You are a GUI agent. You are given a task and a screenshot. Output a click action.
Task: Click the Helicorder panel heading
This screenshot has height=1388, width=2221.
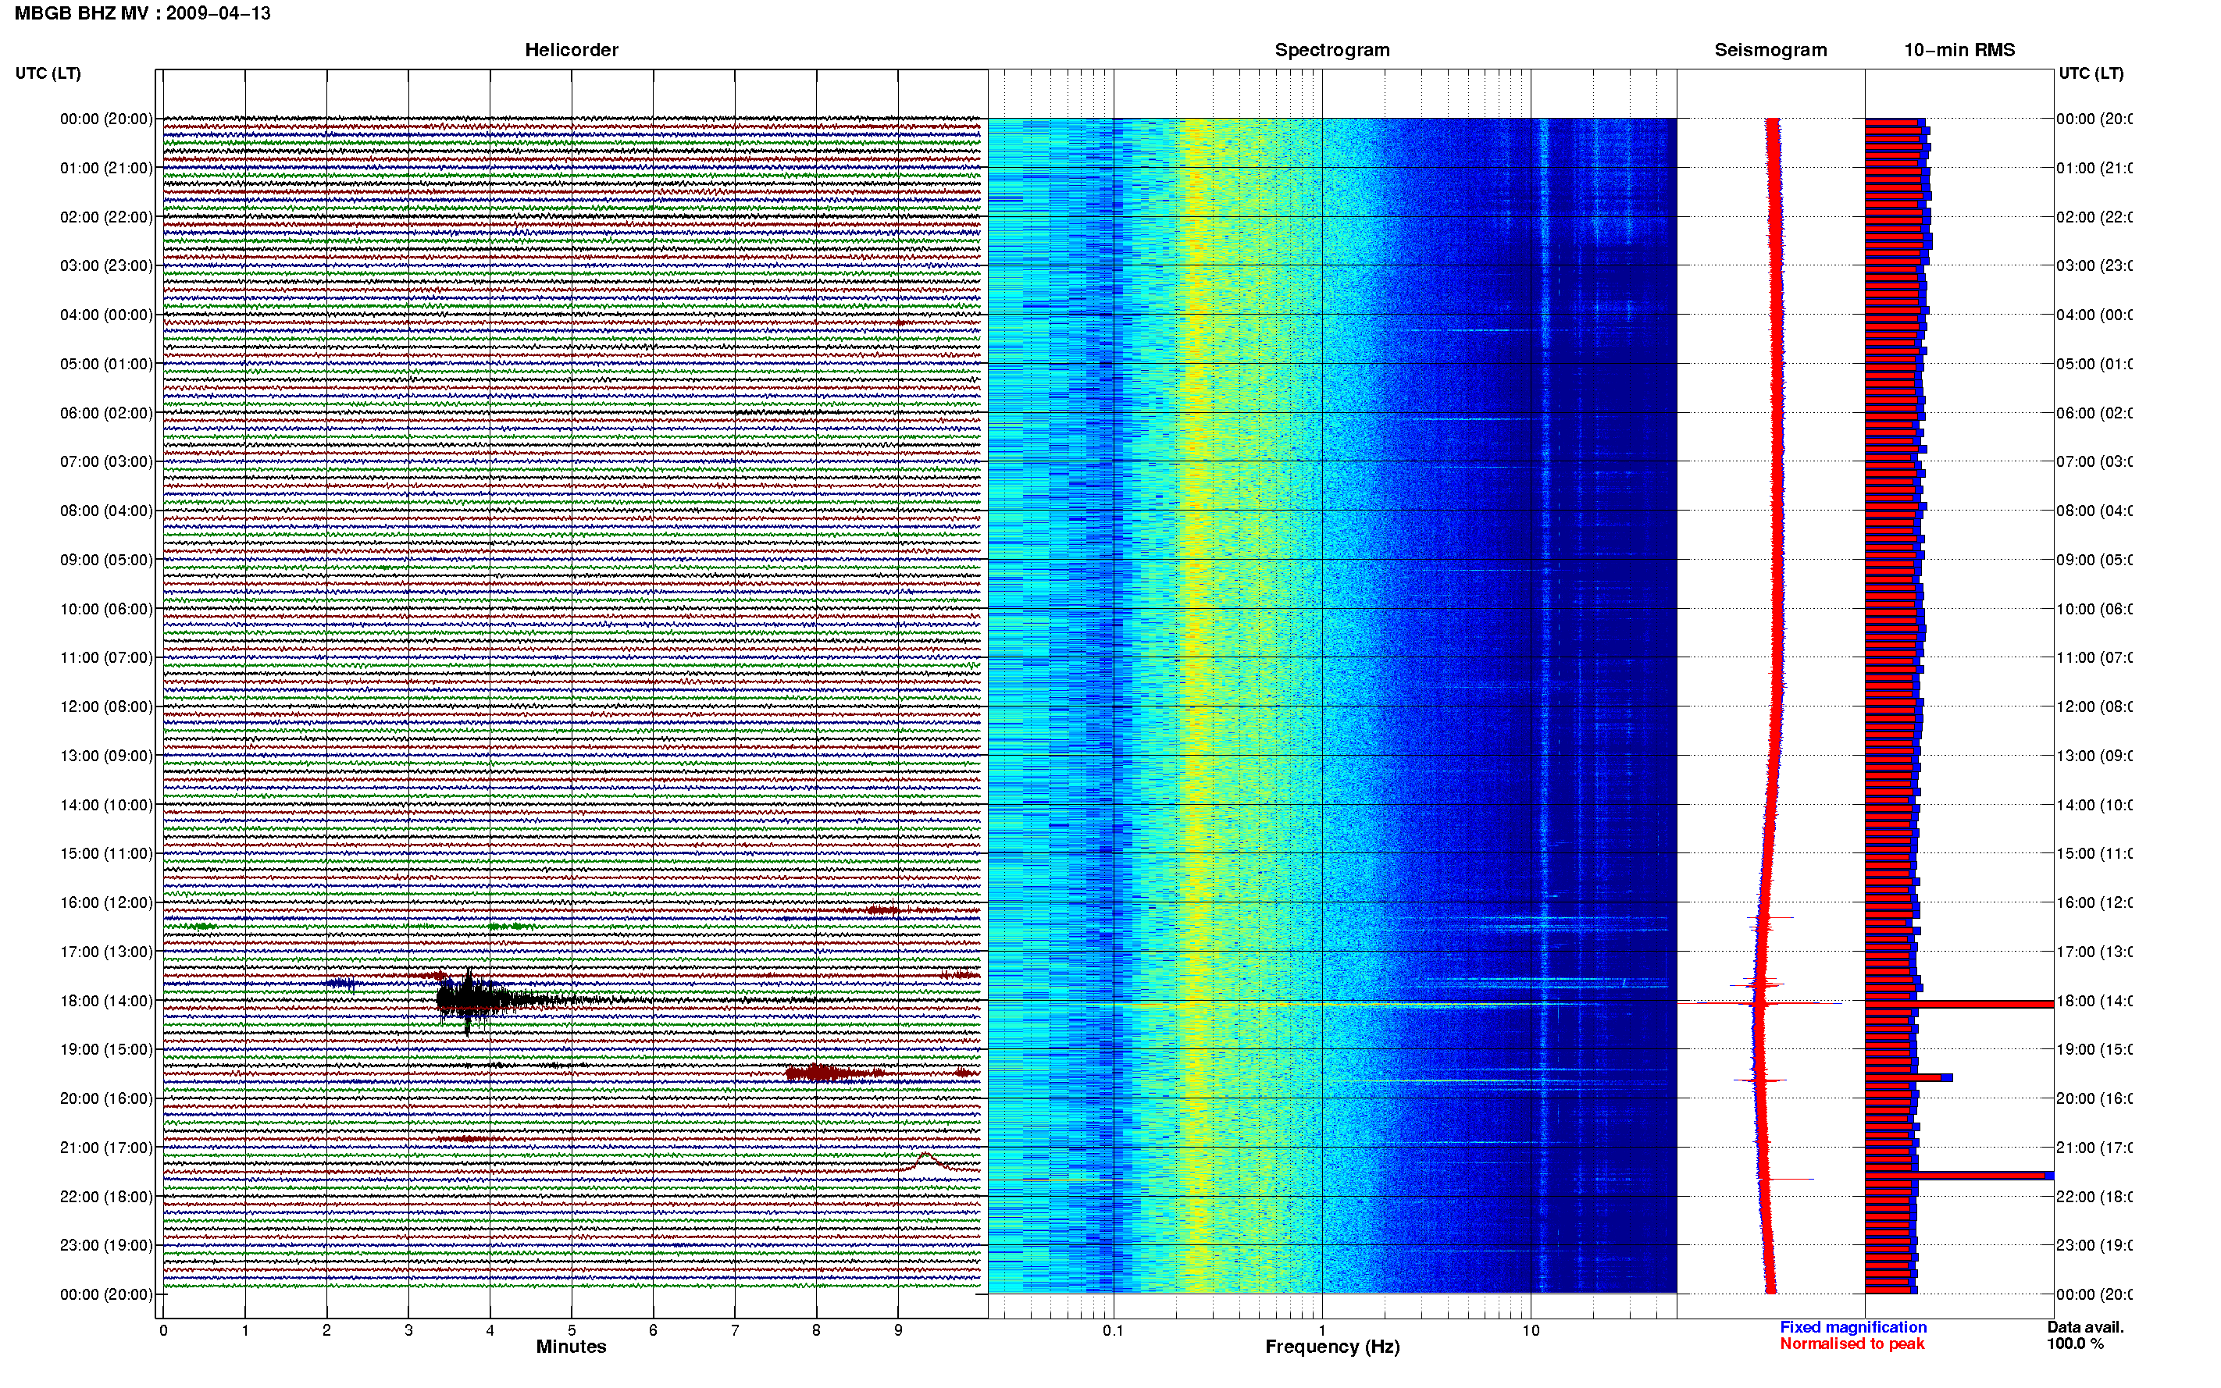click(571, 50)
